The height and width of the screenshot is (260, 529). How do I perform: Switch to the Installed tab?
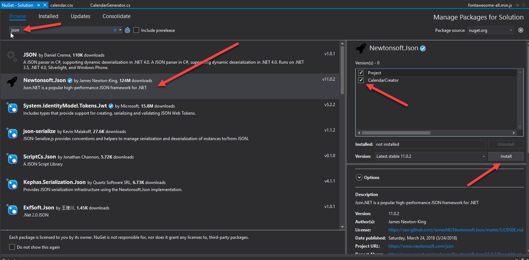coord(48,16)
